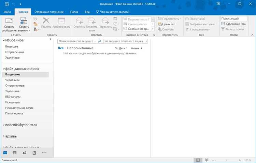256x163 pixels.
Task: Collapse the Outlook data file tree
Action: pos(4,69)
